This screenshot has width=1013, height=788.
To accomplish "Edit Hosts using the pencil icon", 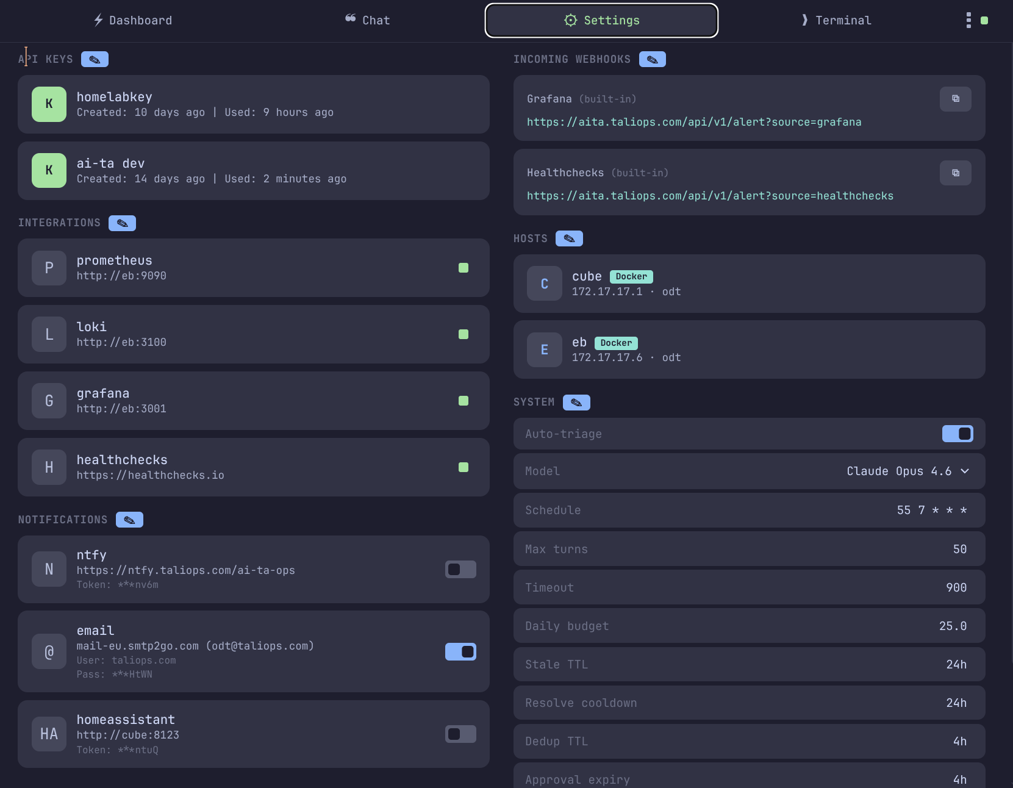I will pyautogui.click(x=569, y=238).
